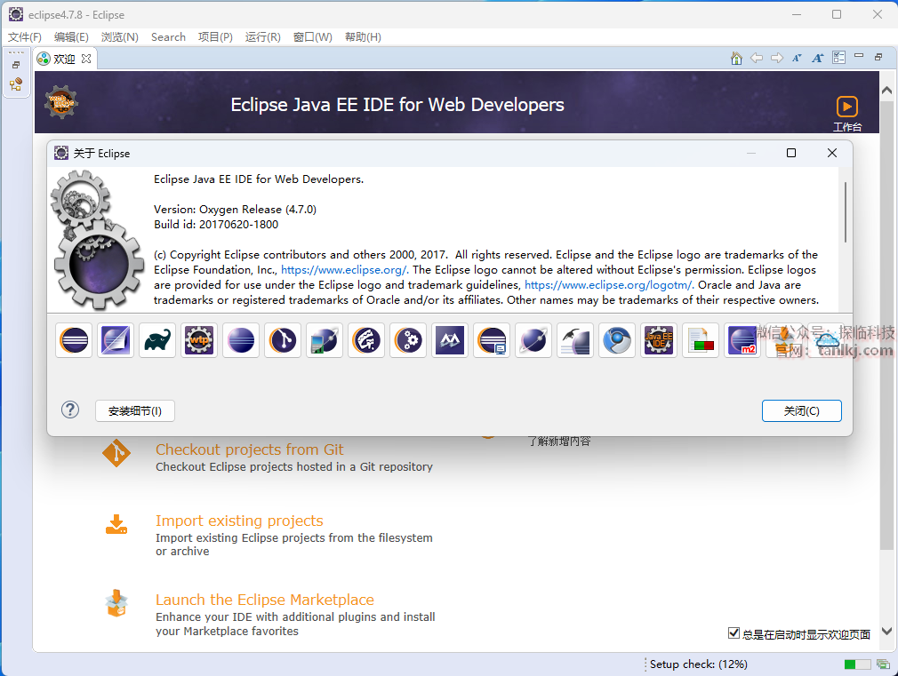
Task: Toggle always show welcome at startup checkbox
Action: click(x=734, y=633)
